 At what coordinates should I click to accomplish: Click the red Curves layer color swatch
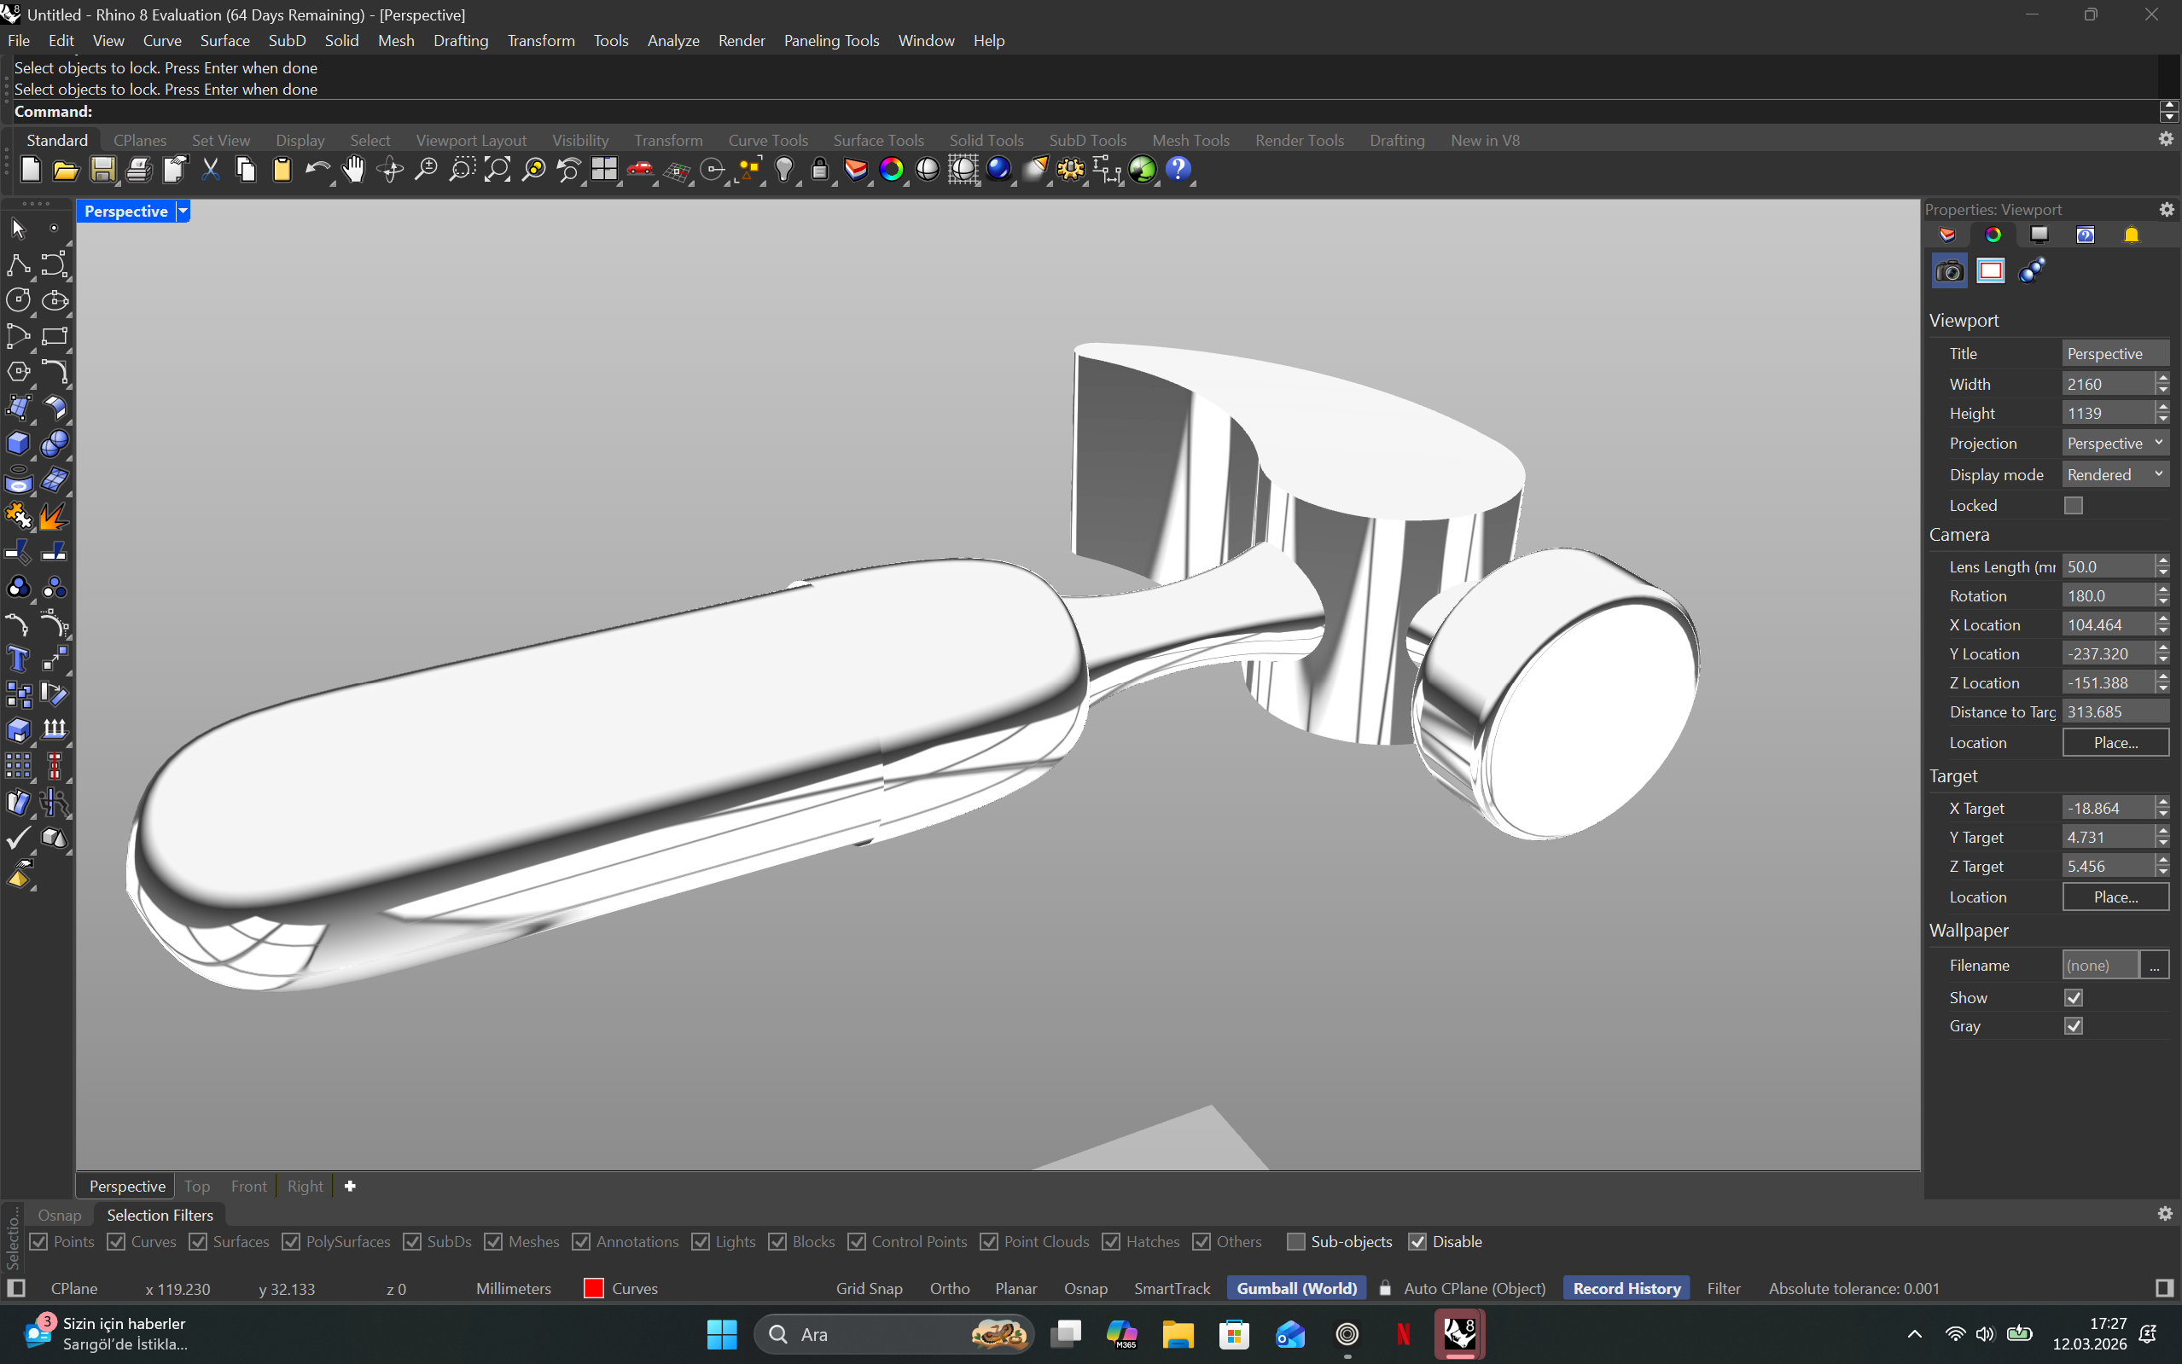pyautogui.click(x=593, y=1288)
